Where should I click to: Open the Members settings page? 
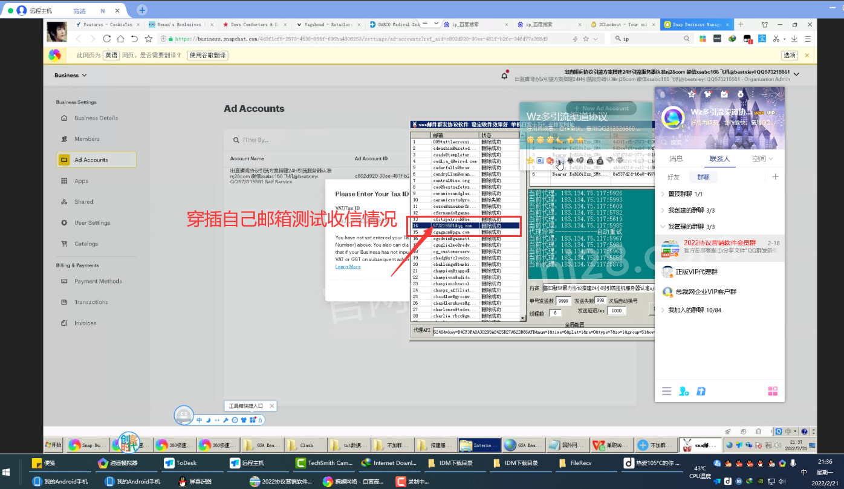point(86,139)
